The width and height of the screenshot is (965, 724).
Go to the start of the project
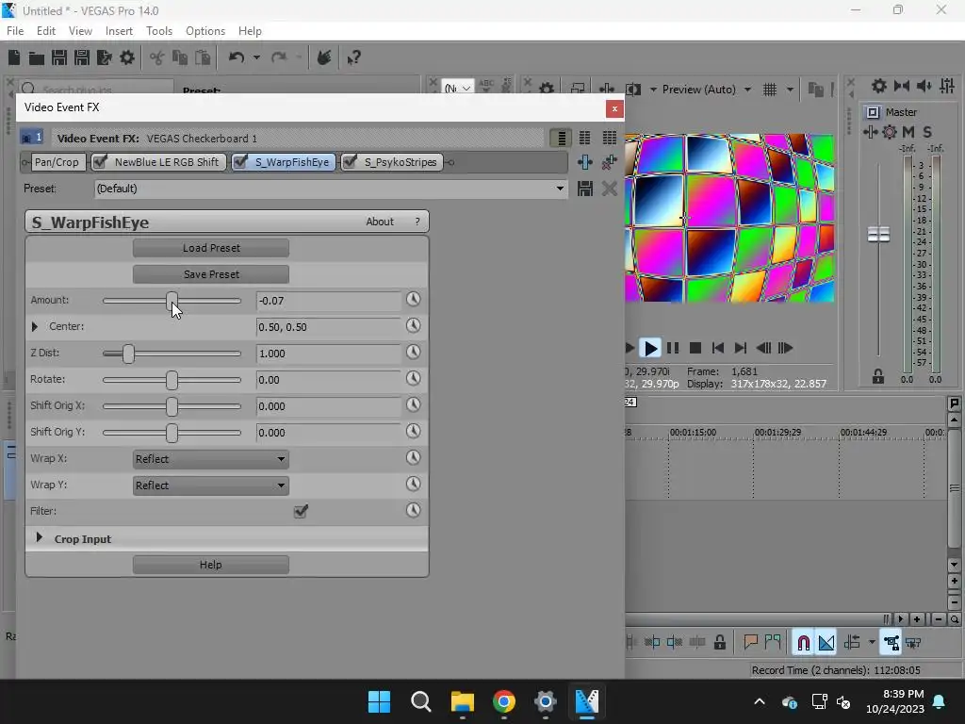pyautogui.click(x=717, y=348)
